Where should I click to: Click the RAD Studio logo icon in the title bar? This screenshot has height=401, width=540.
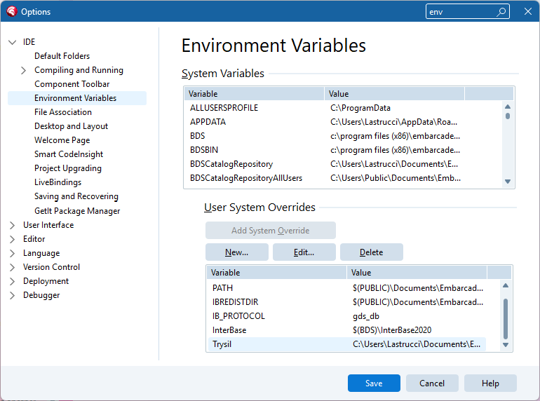coord(11,11)
